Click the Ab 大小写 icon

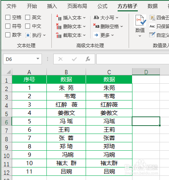click(96, 18)
